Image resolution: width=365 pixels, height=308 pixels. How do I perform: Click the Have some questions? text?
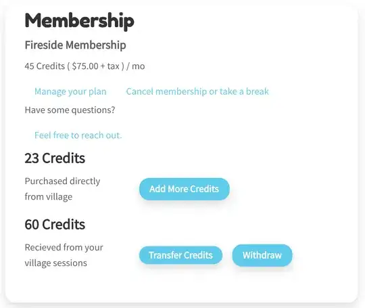(70, 110)
